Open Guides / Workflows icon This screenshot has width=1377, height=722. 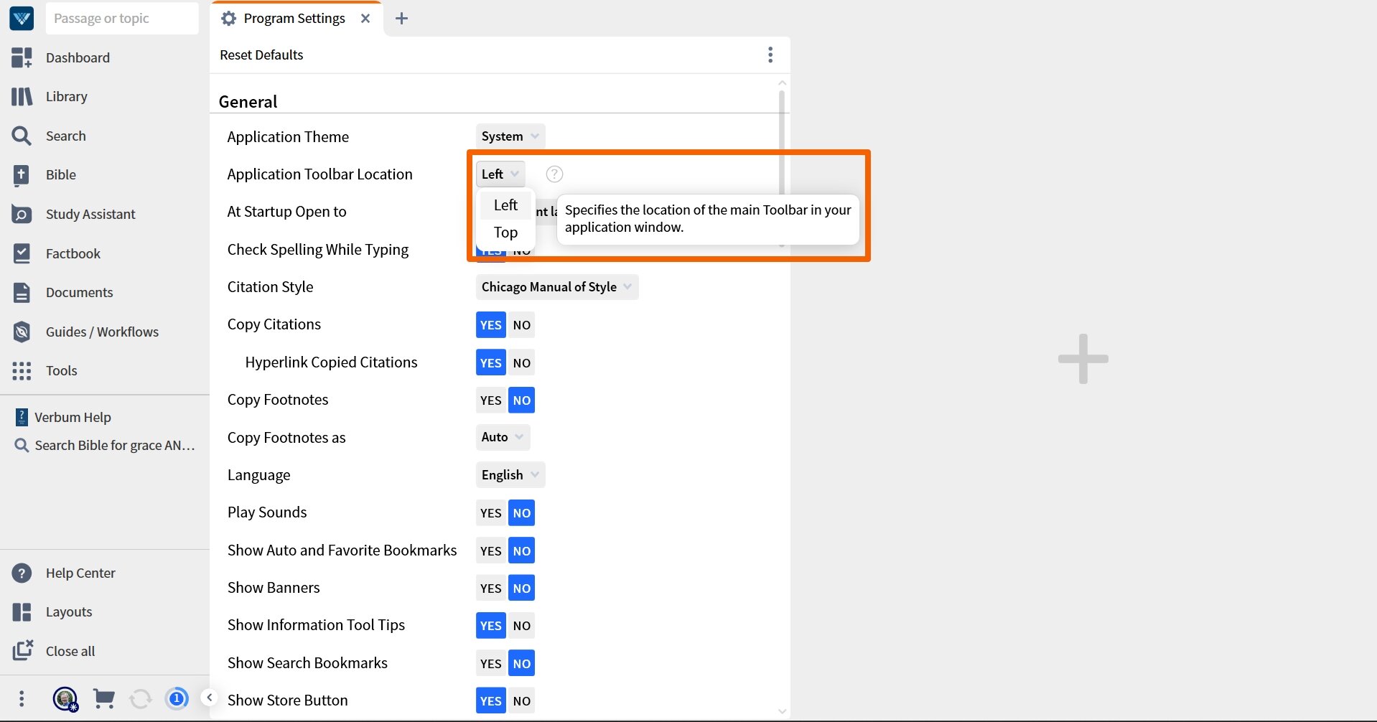pos(22,332)
